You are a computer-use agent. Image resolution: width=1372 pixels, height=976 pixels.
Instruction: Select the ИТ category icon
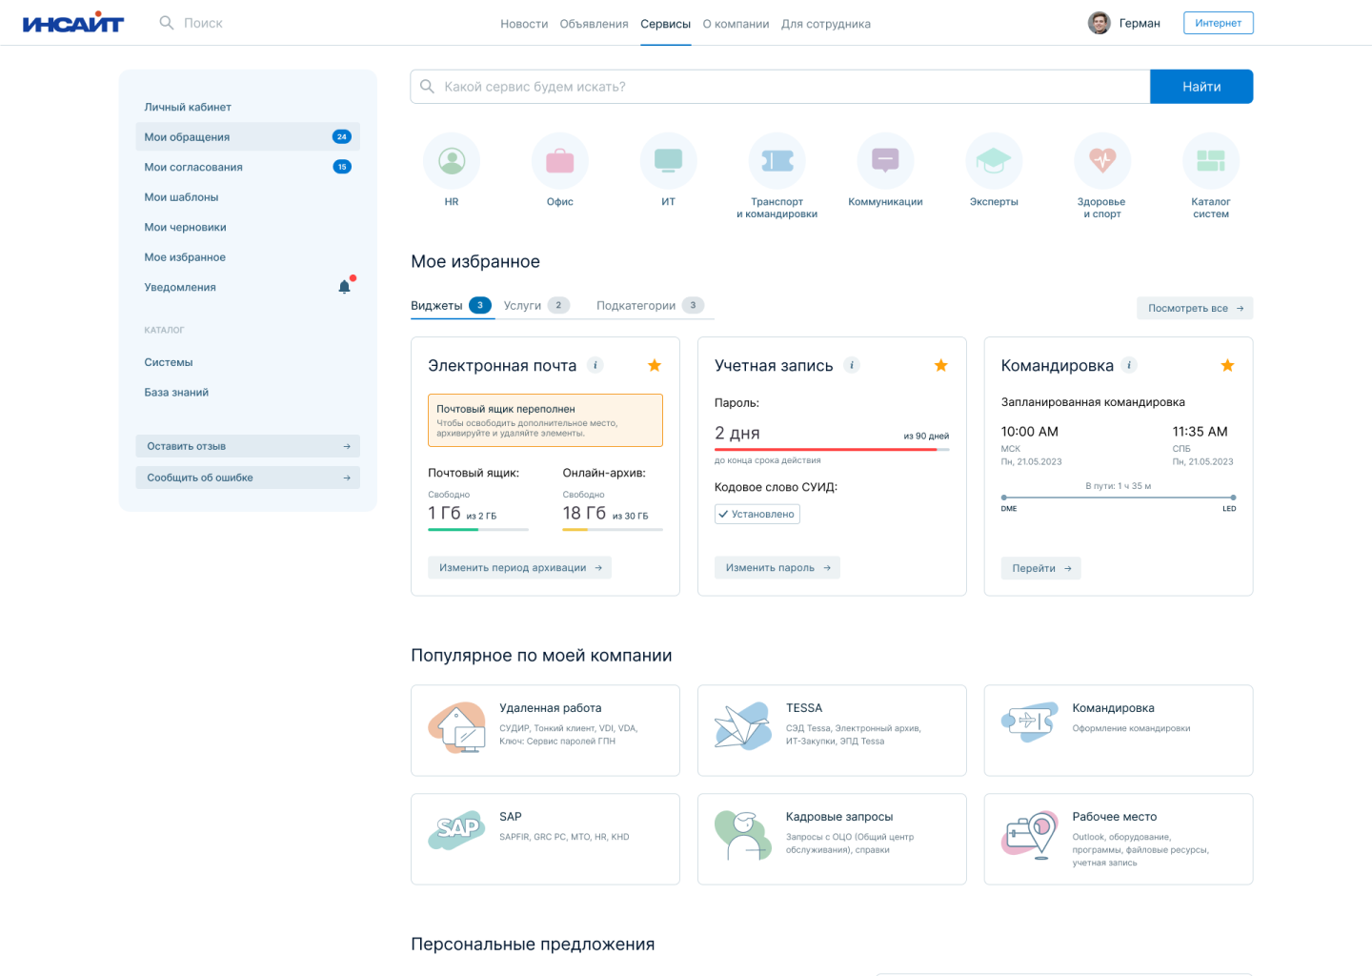tap(668, 161)
